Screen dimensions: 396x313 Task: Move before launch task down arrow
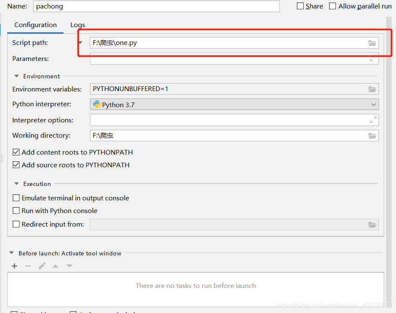[69, 266]
